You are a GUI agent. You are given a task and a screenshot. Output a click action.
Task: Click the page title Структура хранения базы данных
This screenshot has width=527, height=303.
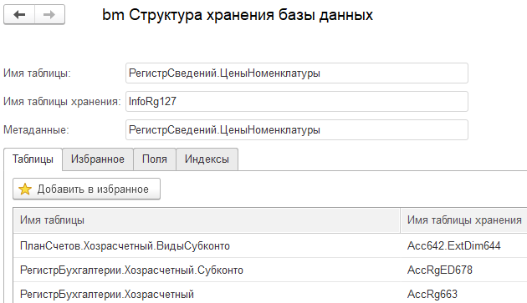coord(251,15)
